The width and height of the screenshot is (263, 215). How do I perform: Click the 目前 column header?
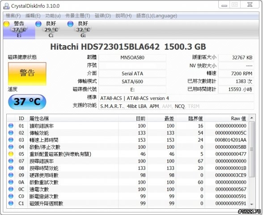coord(133,119)
